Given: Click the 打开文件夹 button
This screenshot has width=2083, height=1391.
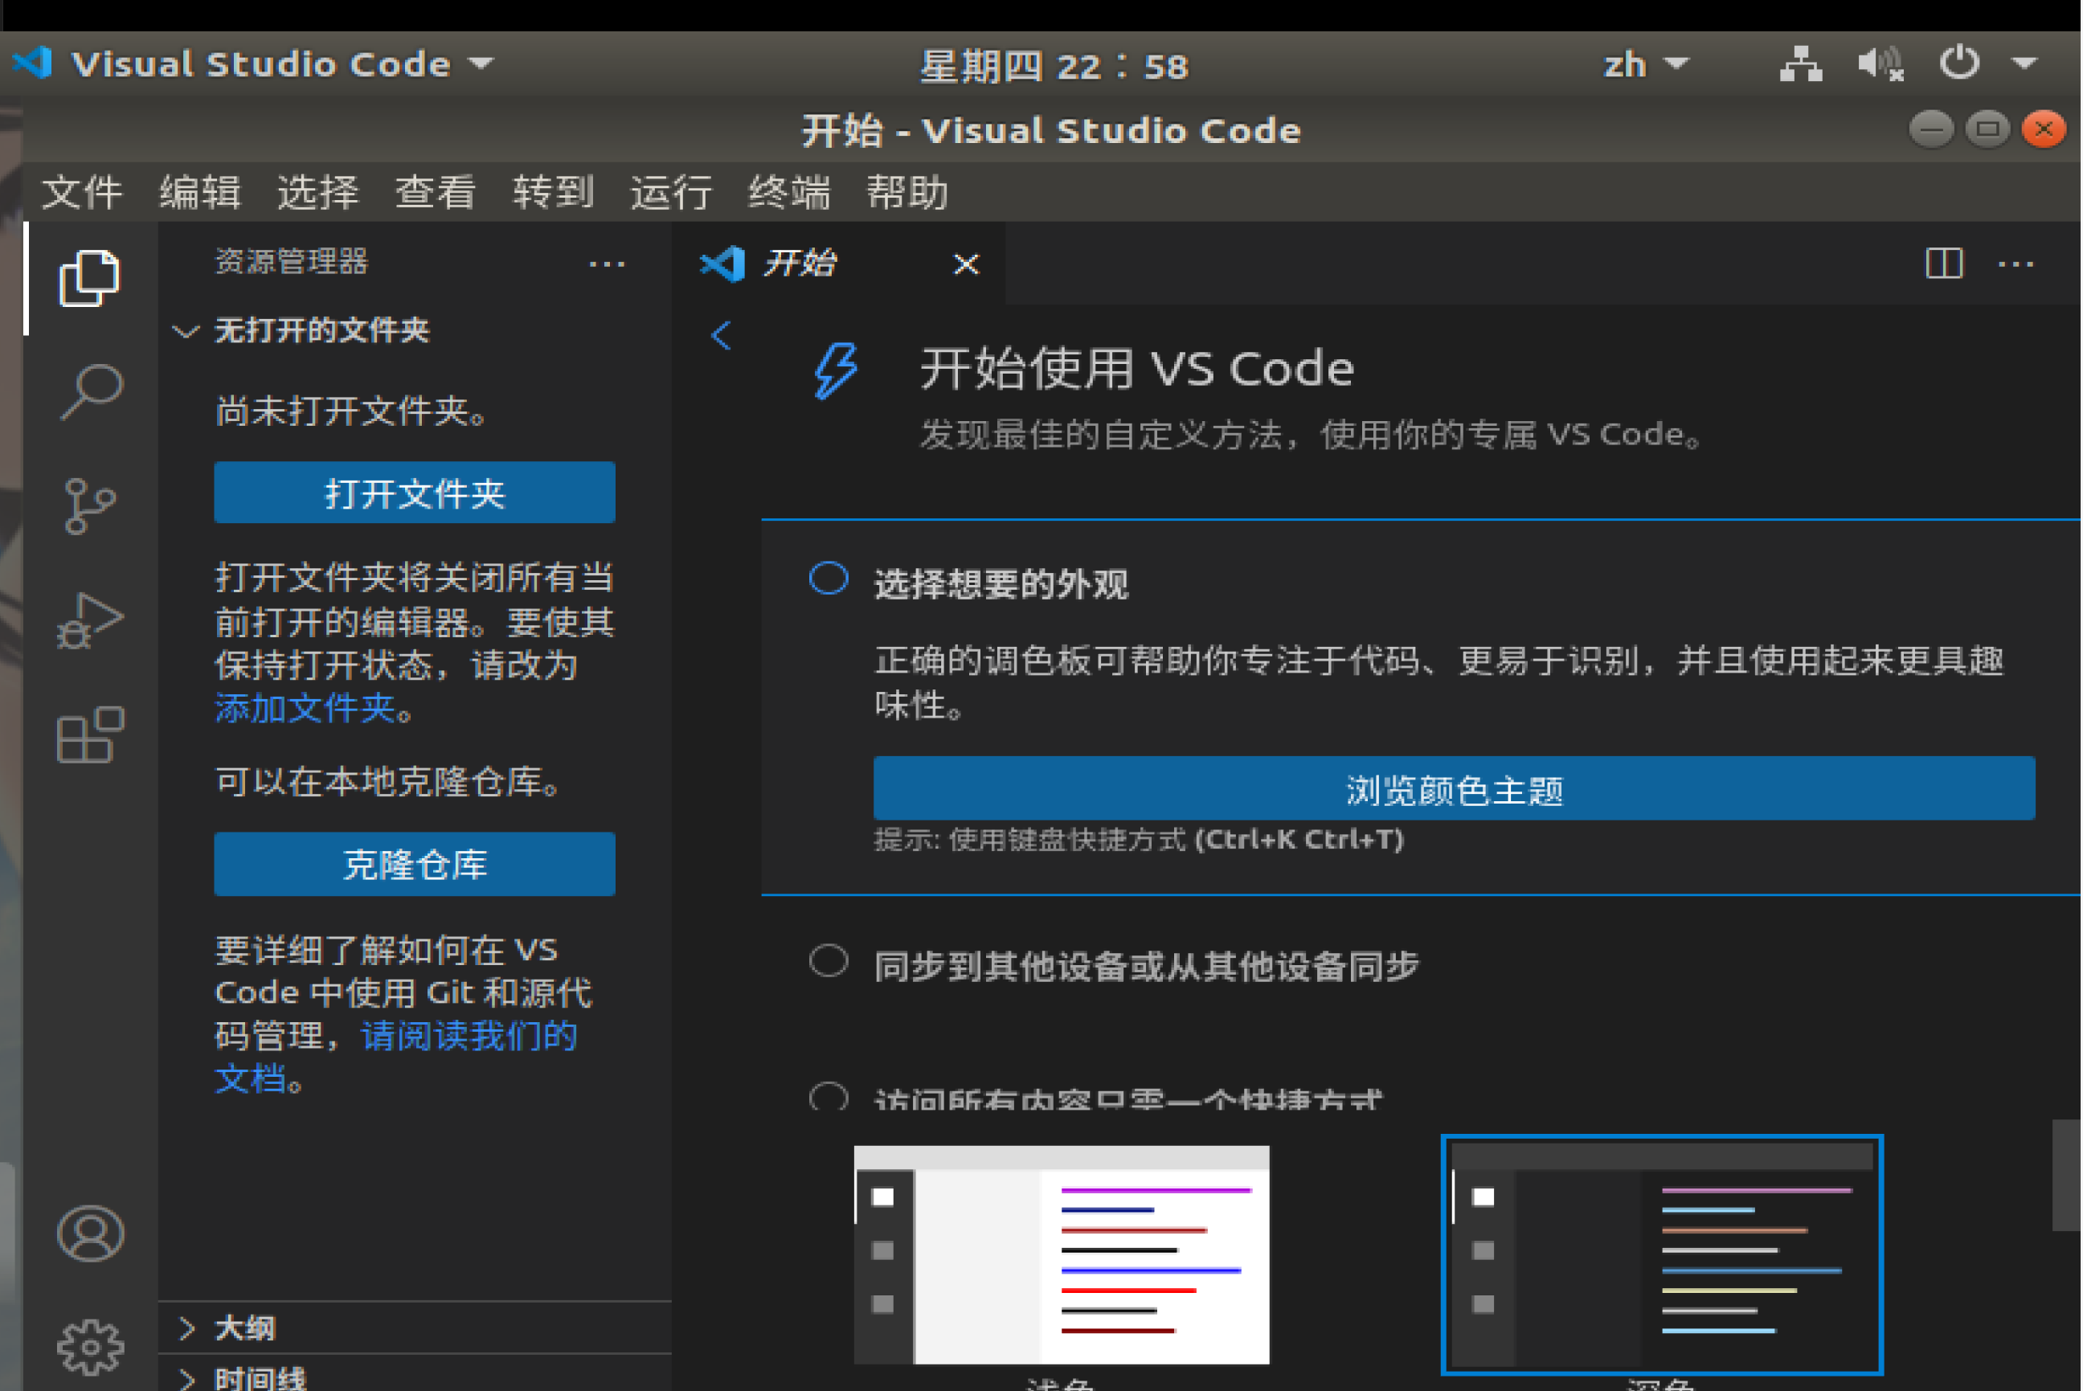Looking at the screenshot, I should pos(415,493).
